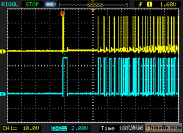Click the green STOP status indicator

click(x=32, y=4)
